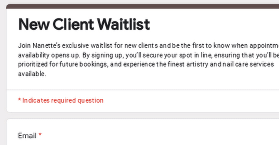The width and height of the screenshot is (279, 145).
Task: Click the "Indicates required question" notice
Action: pyautogui.click(x=63, y=100)
